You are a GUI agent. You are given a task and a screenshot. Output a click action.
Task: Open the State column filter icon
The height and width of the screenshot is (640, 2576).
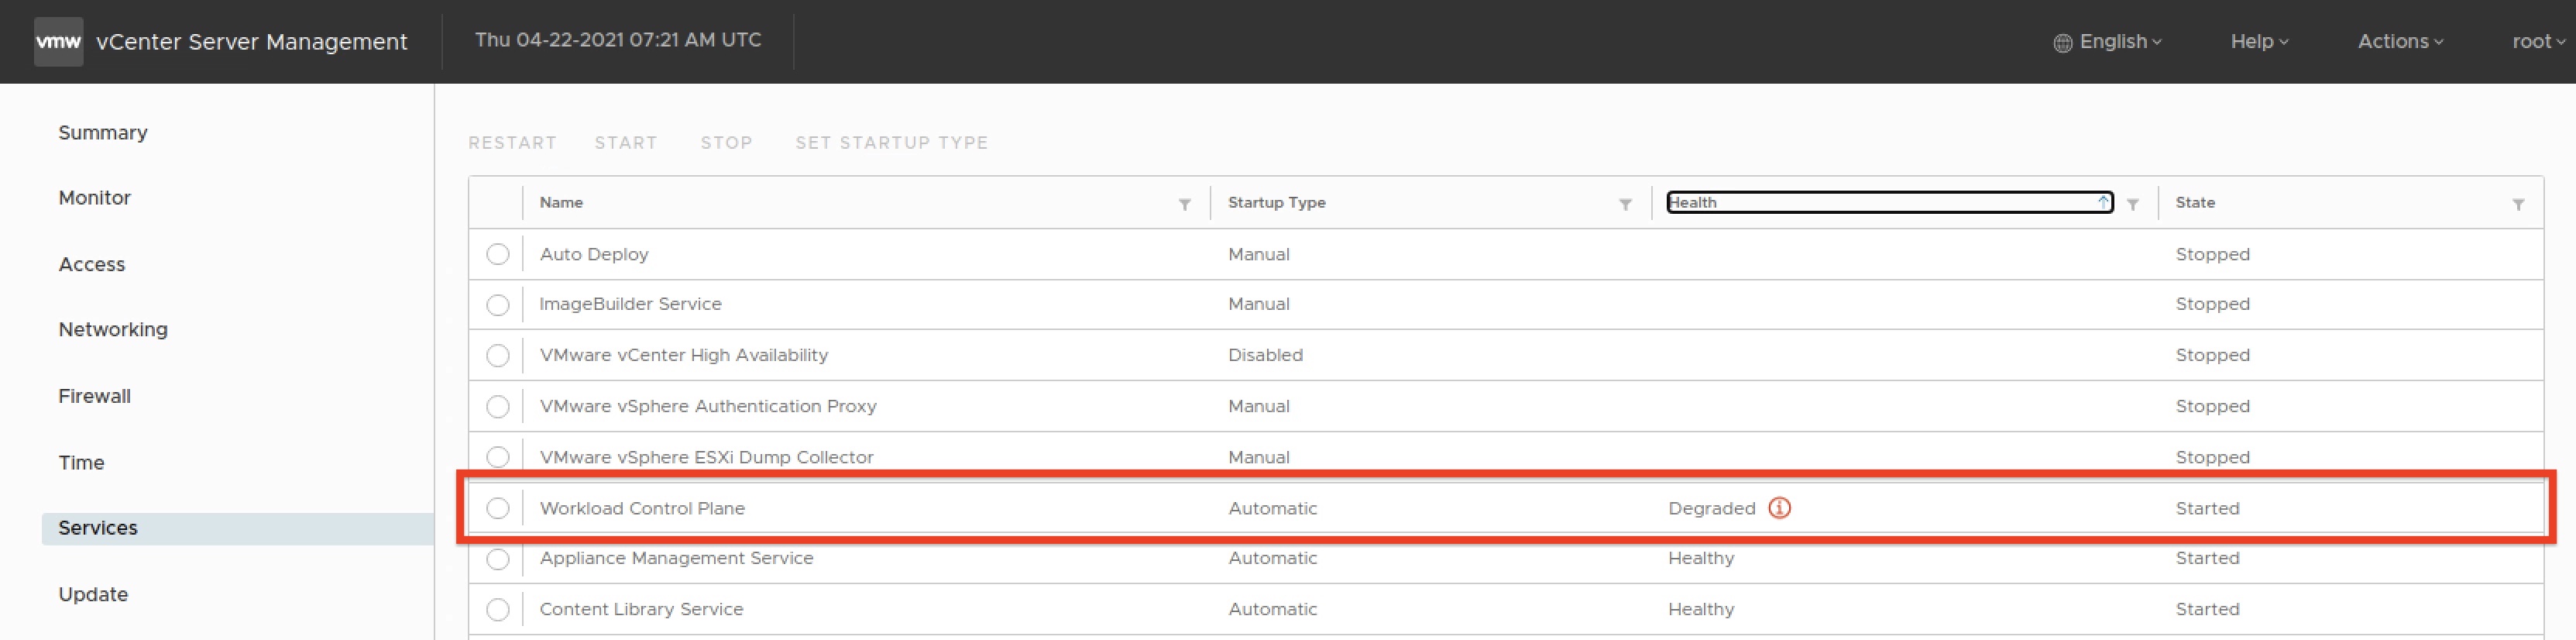(2518, 204)
